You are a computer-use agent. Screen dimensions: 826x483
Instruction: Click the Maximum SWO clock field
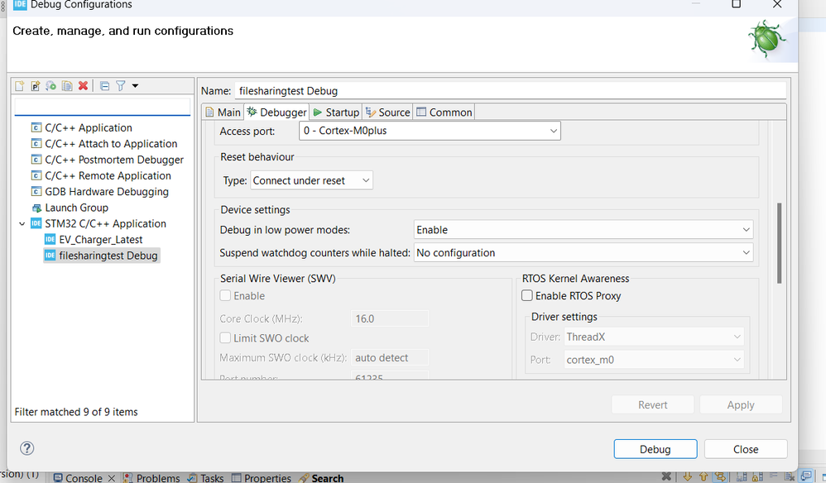click(390, 358)
